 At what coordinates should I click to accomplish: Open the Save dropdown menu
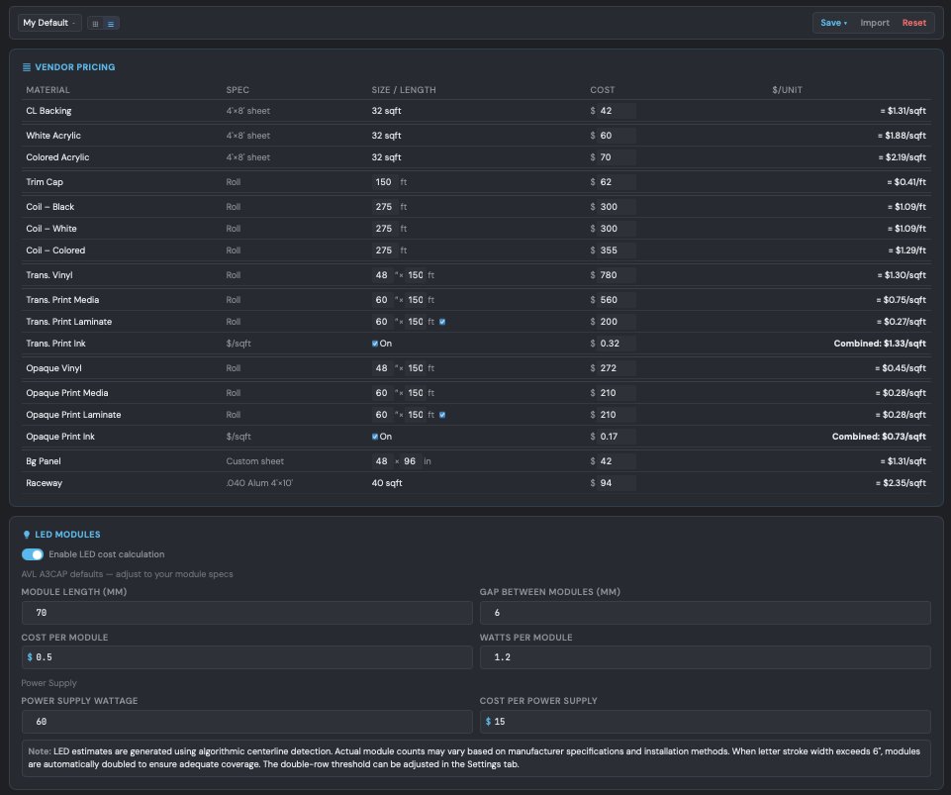[x=833, y=23]
